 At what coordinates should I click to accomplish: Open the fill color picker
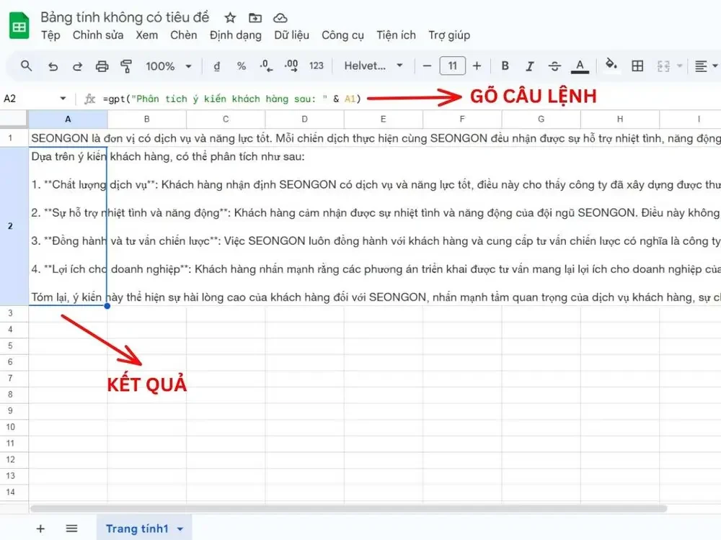[x=611, y=65]
